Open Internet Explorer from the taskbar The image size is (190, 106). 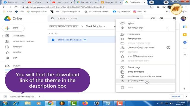point(16,103)
